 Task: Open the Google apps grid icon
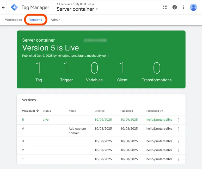(165, 7)
